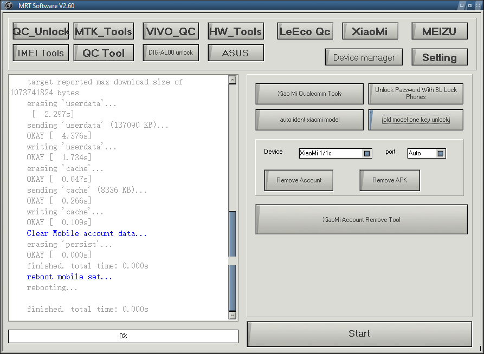Click the log vertical scrollbar thumb

tap(233, 260)
